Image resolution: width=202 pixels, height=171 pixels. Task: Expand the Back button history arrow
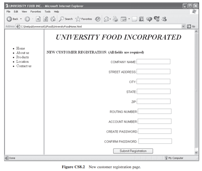click(x=21, y=19)
